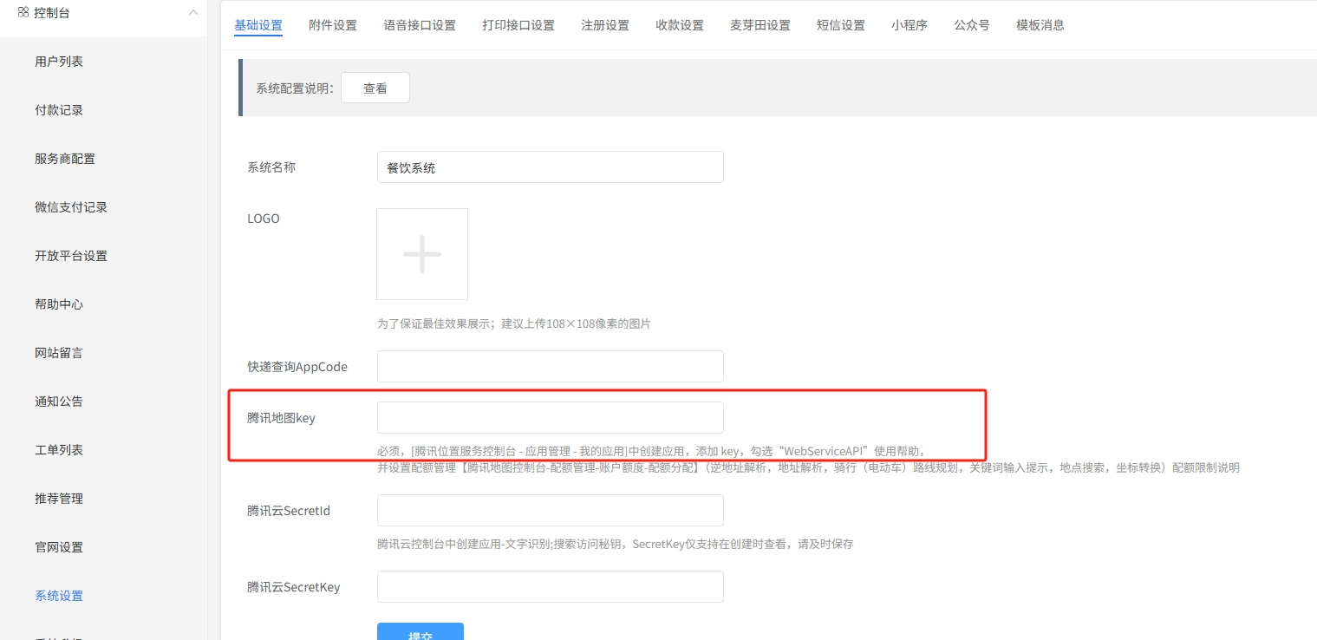The image size is (1317, 640).
Task: Click the LOGO upload plus box
Action: pos(422,254)
